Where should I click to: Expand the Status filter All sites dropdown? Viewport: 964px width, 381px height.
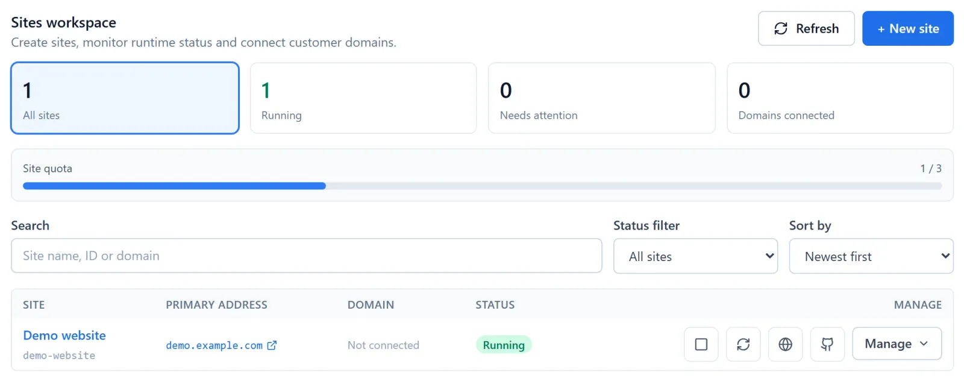695,256
